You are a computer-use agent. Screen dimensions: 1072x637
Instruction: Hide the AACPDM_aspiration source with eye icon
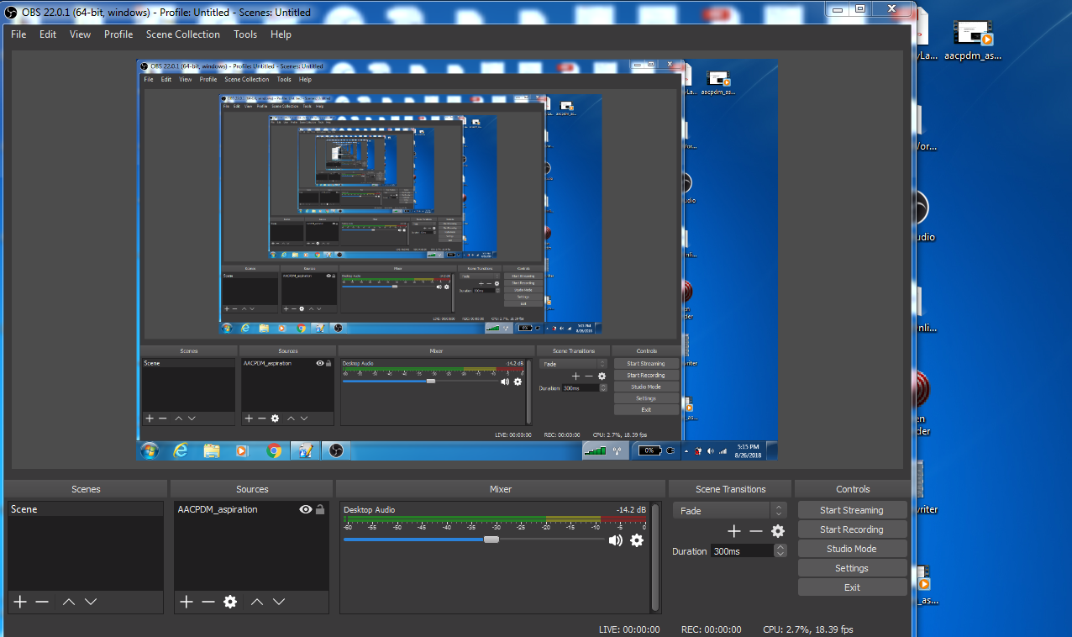306,509
